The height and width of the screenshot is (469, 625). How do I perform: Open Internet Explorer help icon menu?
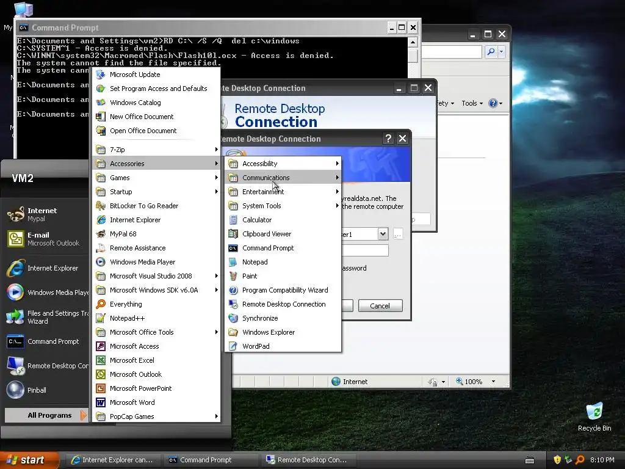click(x=496, y=103)
